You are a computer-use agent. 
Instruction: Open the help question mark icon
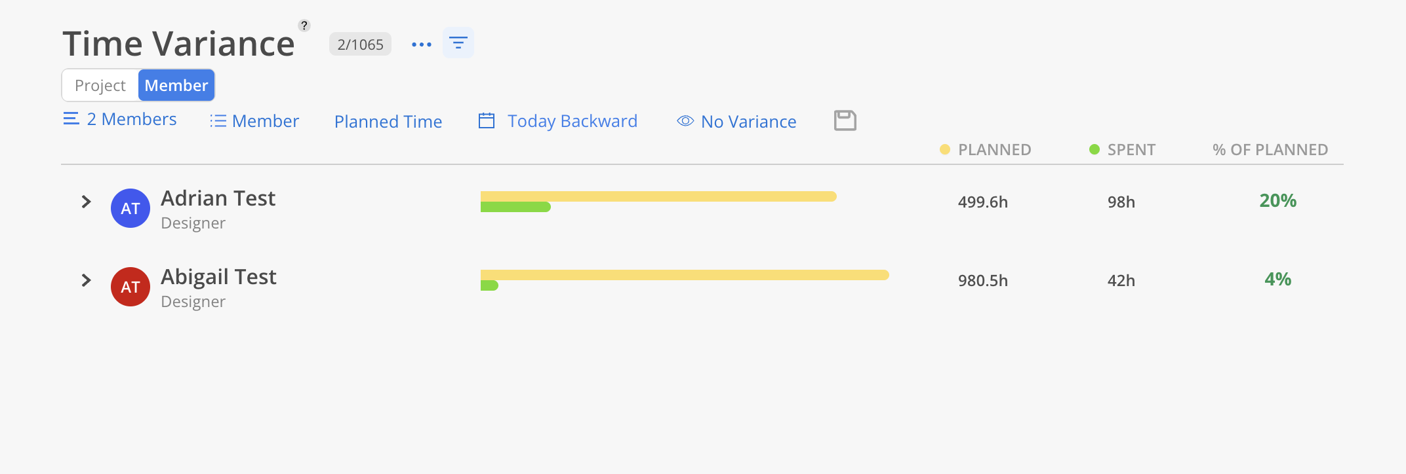click(x=304, y=26)
